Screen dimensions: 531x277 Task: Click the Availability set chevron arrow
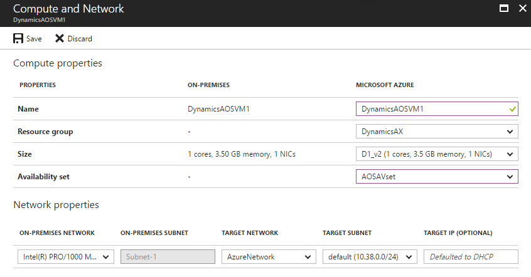click(x=509, y=177)
